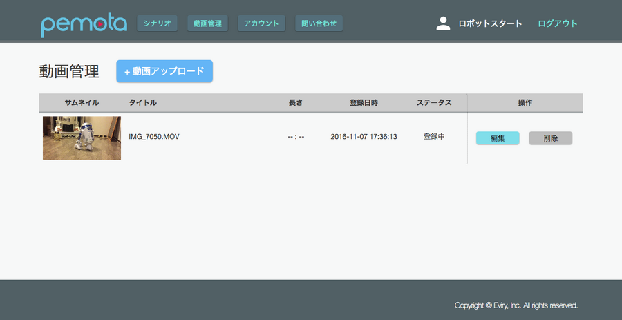
Task: Select the 動画管理 navigation item
Action: [x=207, y=23]
